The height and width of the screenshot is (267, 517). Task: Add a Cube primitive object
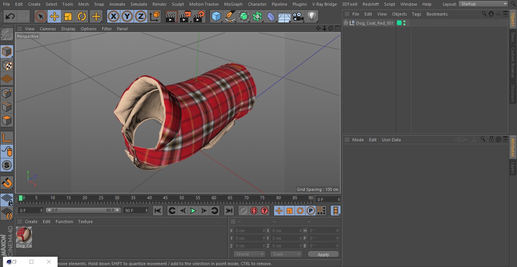coord(216,17)
